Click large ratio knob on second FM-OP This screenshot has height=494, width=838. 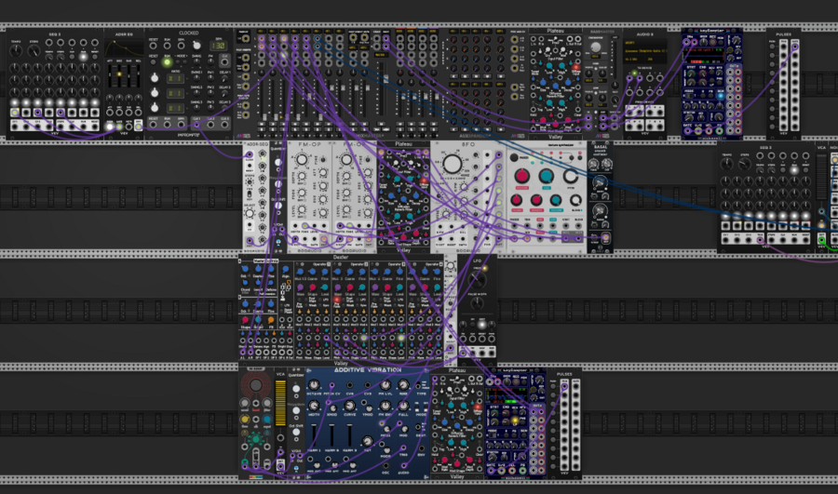point(346,160)
